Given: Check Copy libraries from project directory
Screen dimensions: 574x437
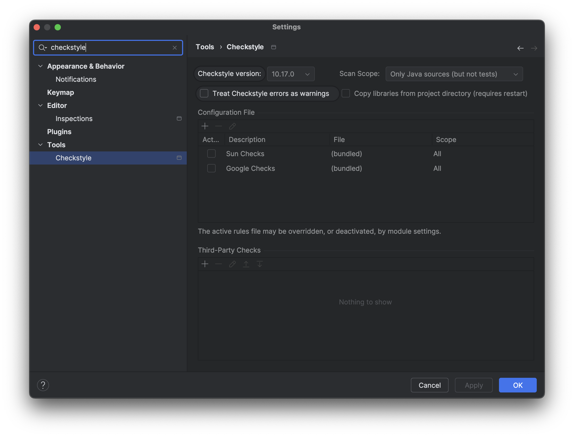Looking at the screenshot, I should click(346, 94).
